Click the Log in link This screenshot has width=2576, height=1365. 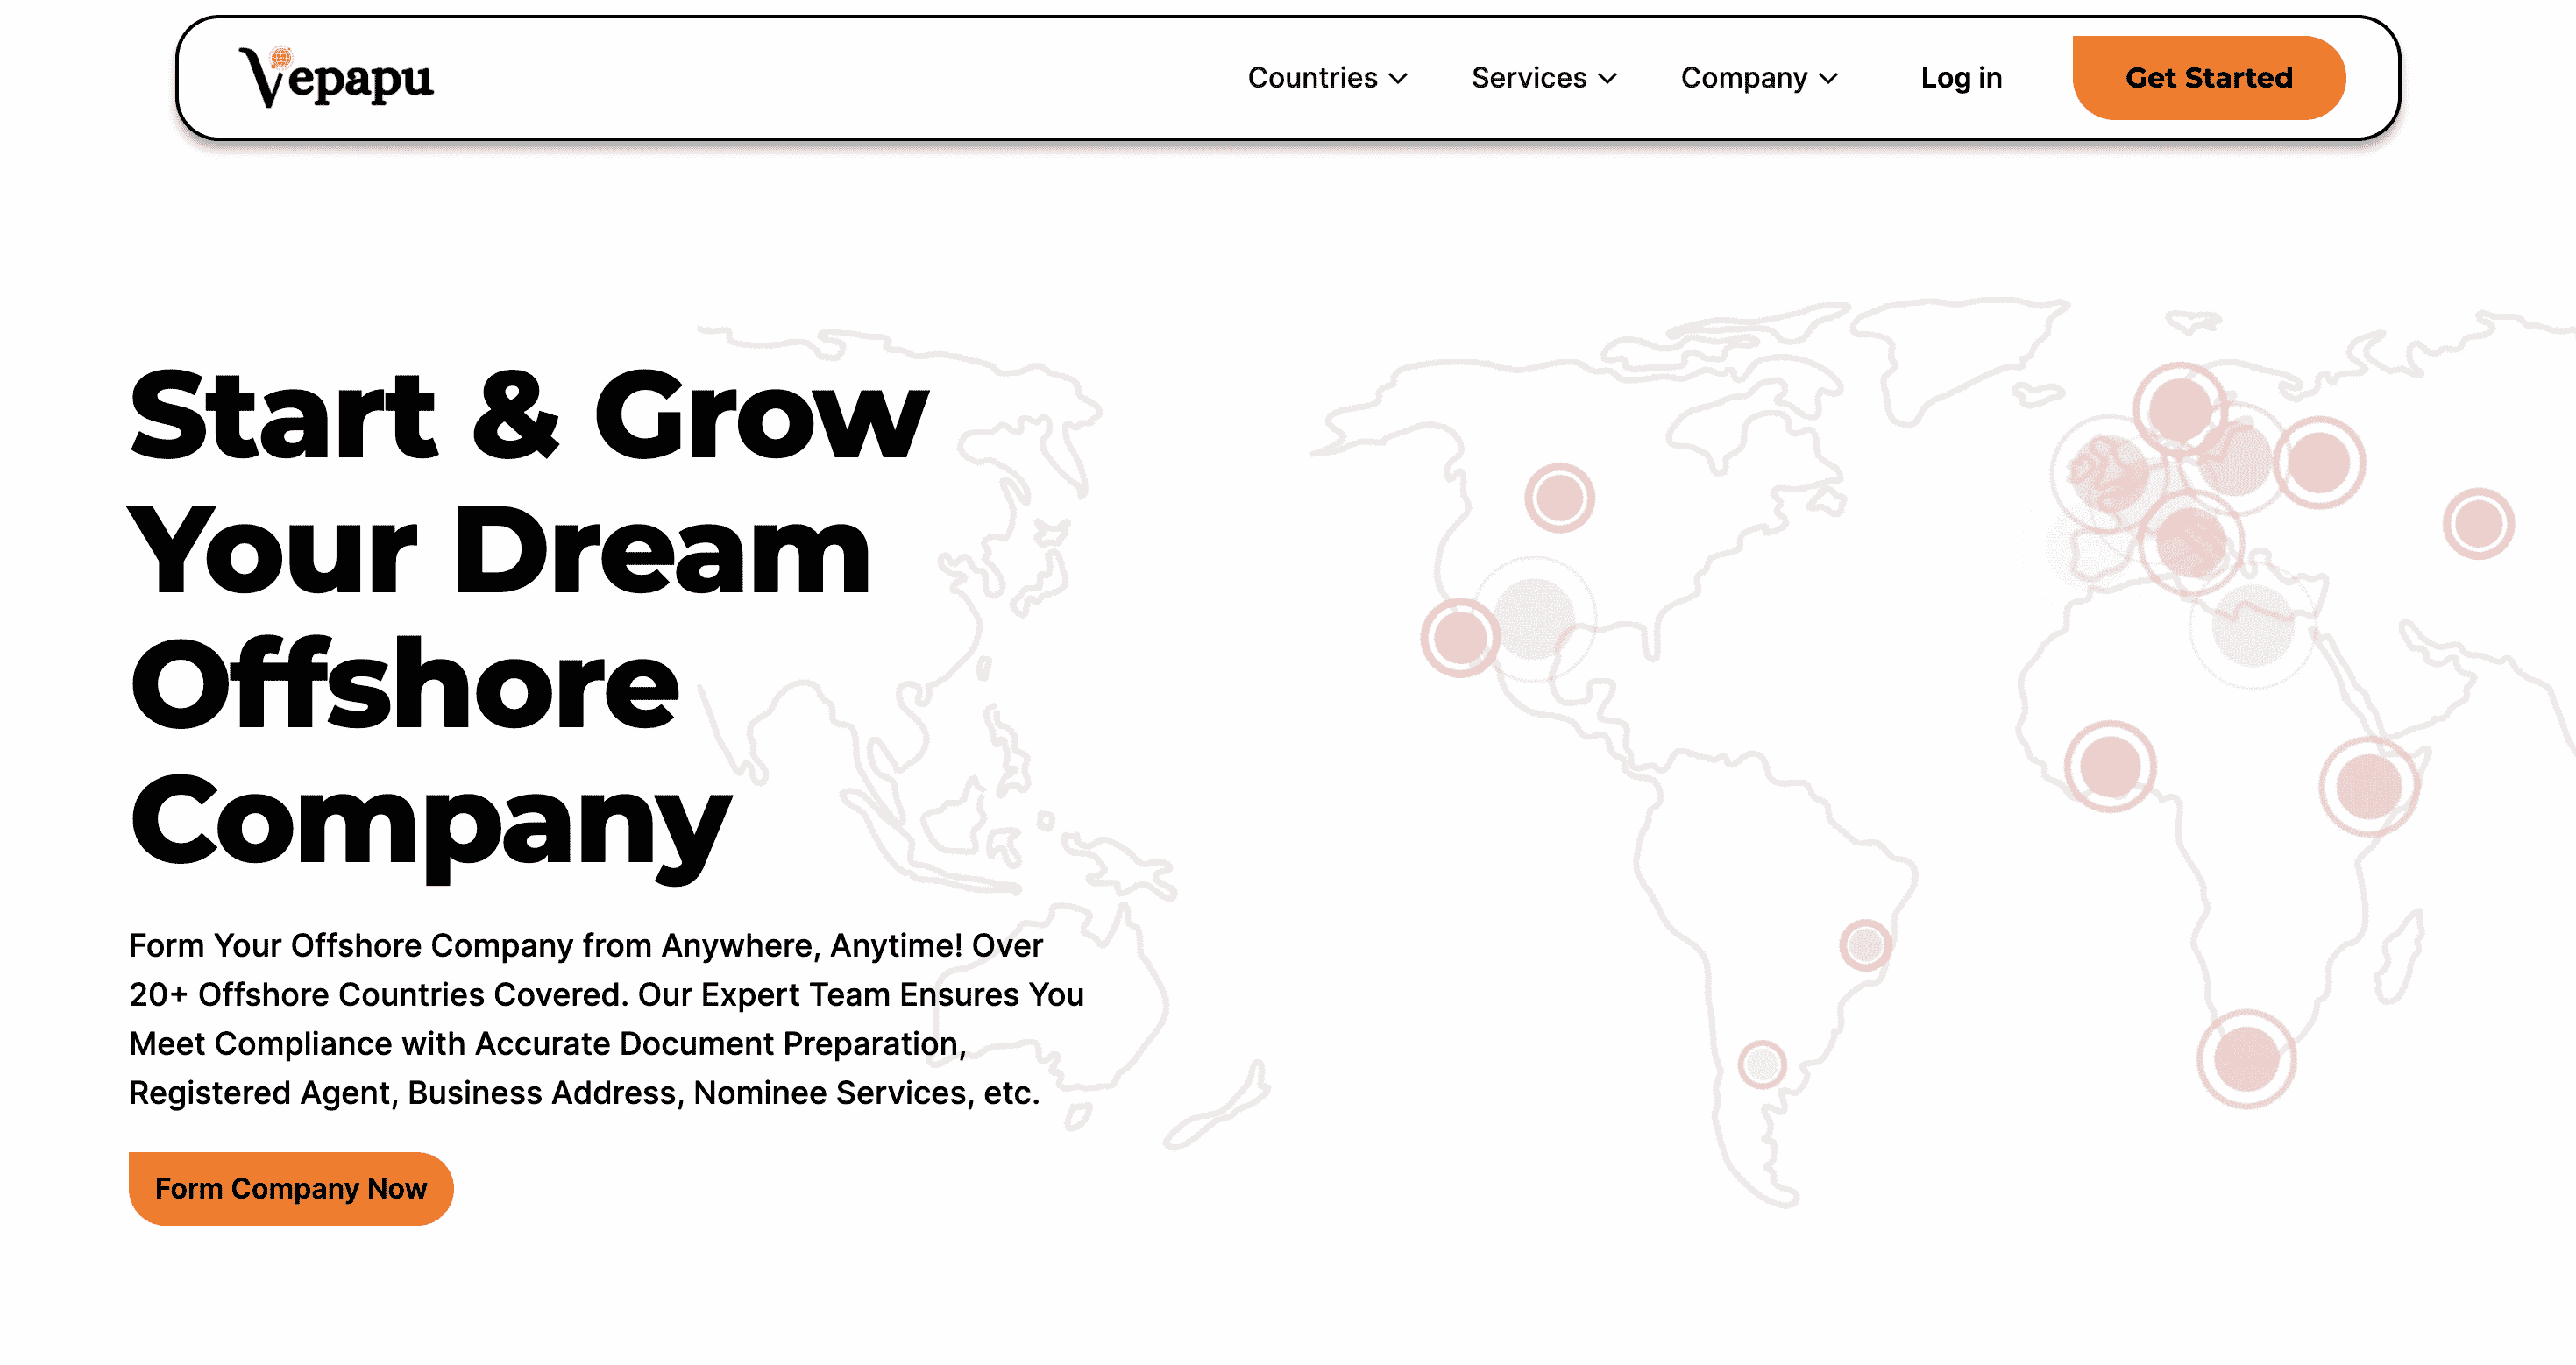click(x=1960, y=78)
